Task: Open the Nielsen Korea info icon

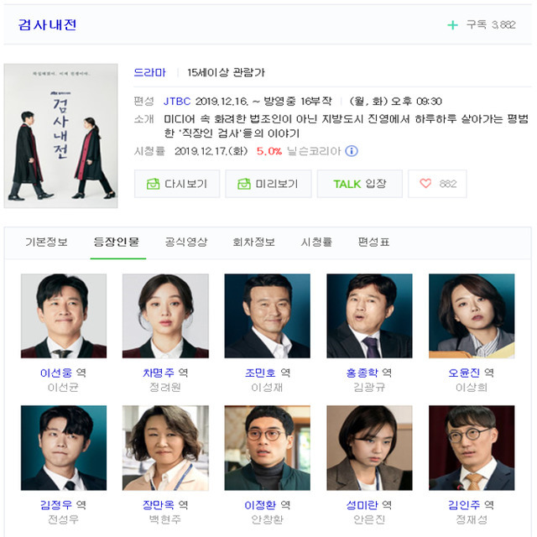Action: point(352,151)
